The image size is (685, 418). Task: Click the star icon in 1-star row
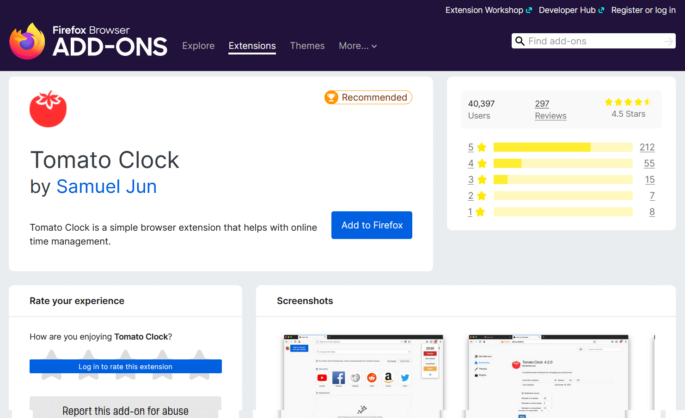tap(481, 212)
